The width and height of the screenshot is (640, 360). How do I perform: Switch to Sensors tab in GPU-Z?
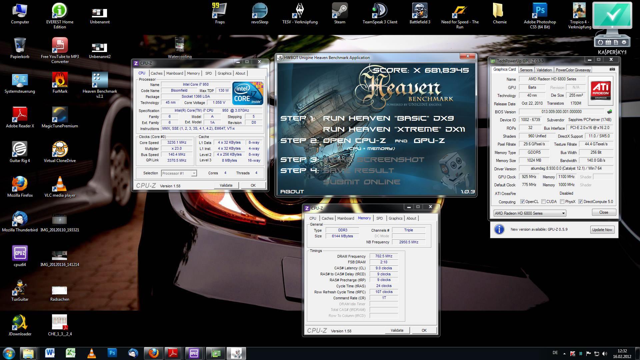[x=526, y=70]
